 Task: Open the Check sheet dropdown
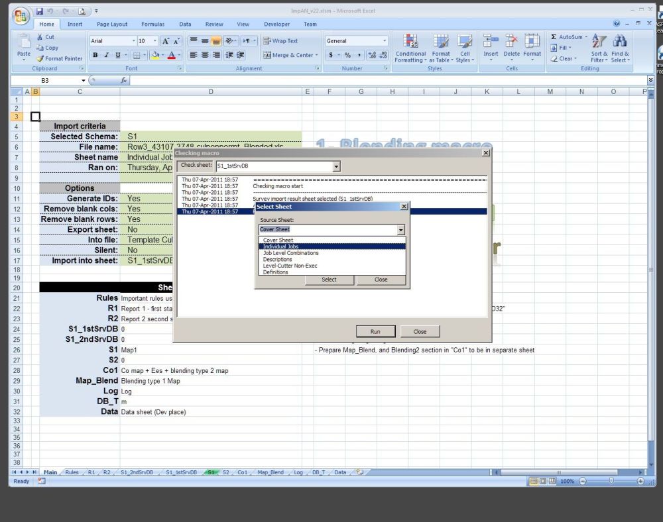(x=336, y=166)
